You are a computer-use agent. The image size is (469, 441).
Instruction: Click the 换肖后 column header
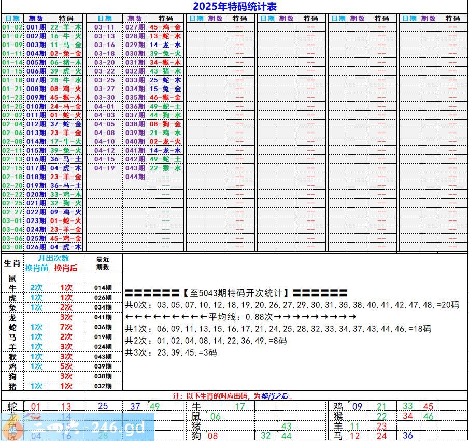pos(66,268)
